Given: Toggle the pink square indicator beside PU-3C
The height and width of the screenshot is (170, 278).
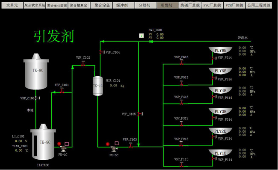Looking at the screenshot, I should (116, 143).
